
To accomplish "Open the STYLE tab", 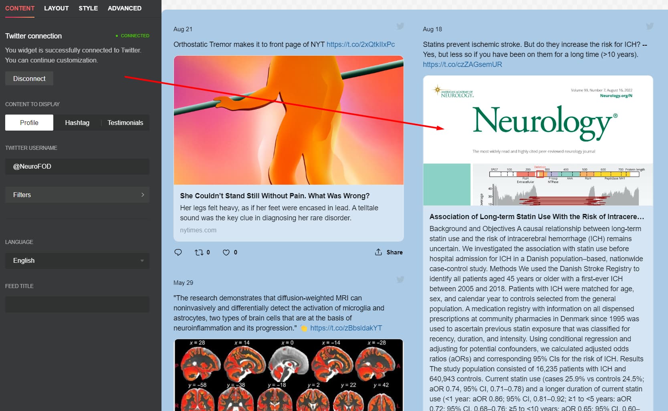I will point(88,8).
